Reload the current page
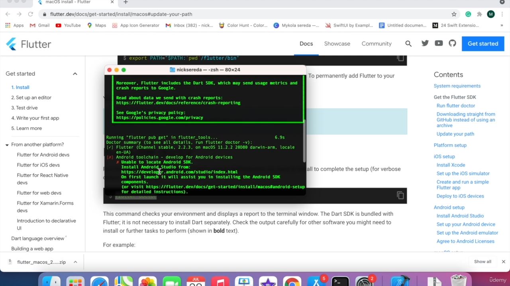The width and height of the screenshot is (510, 286). (x=30, y=14)
